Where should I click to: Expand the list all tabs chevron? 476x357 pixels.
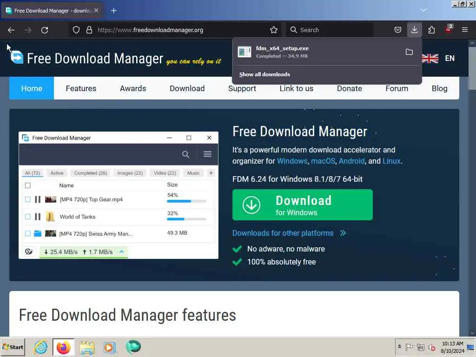tap(423, 10)
